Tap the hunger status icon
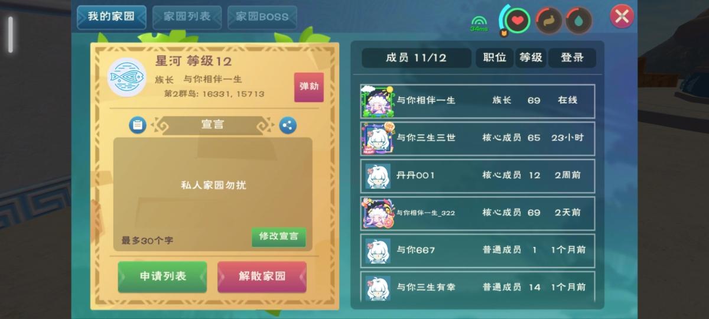This screenshot has height=319, width=709. pos(548,21)
